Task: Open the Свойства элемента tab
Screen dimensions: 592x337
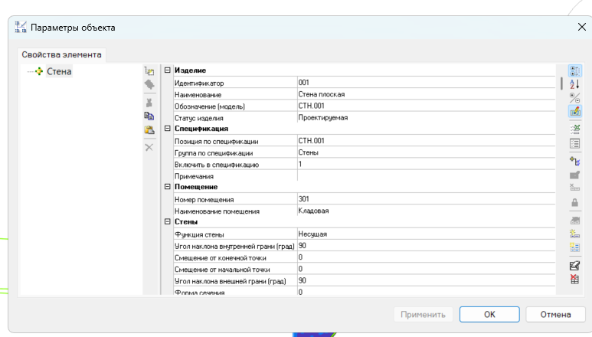Action: [x=63, y=54]
